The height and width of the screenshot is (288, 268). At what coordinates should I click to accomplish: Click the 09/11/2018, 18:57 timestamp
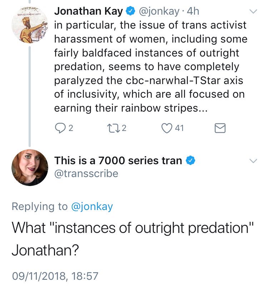pyautogui.click(x=55, y=276)
